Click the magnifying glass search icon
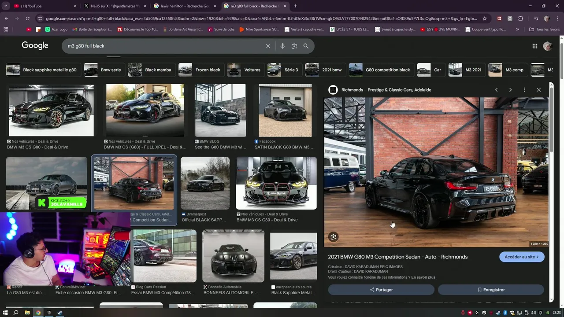This screenshot has height=317, width=564. 306,46
